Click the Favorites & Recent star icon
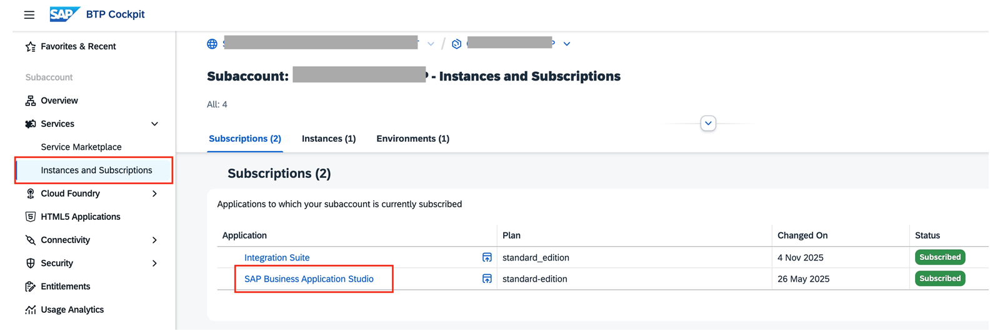Image resolution: width=1000 pixels, height=336 pixels. 31,47
